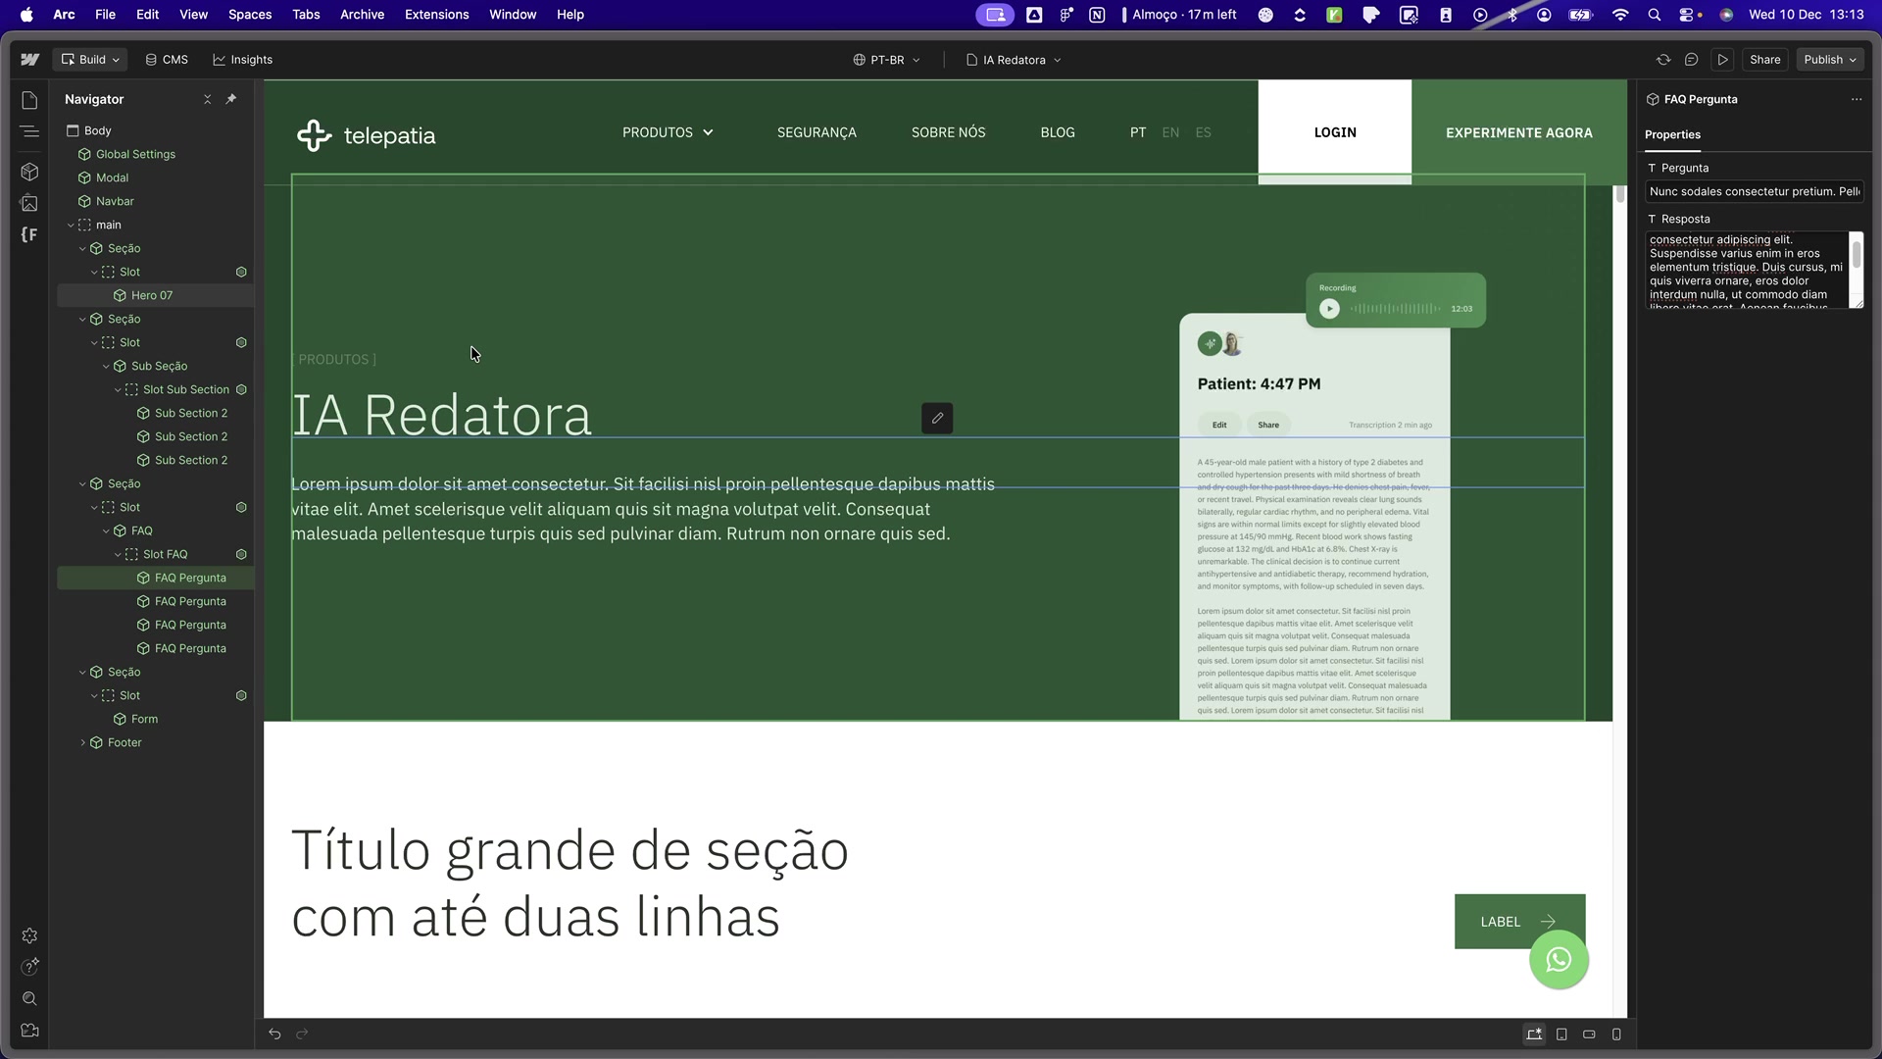Open the Archive menu
The height and width of the screenshot is (1059, 1882).
362,15
